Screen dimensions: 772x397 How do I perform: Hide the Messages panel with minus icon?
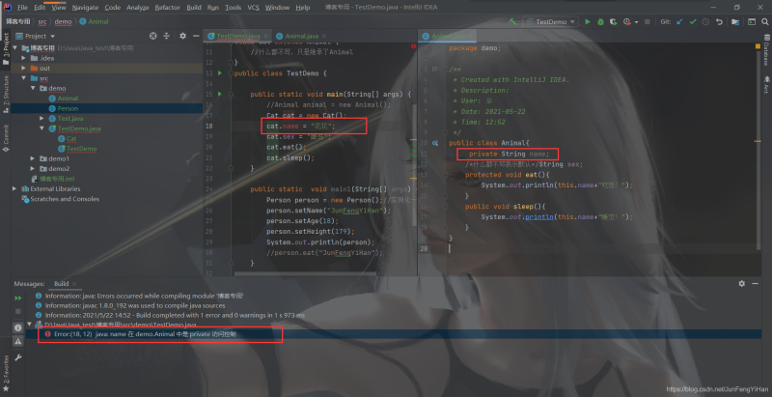click(756, 284)
